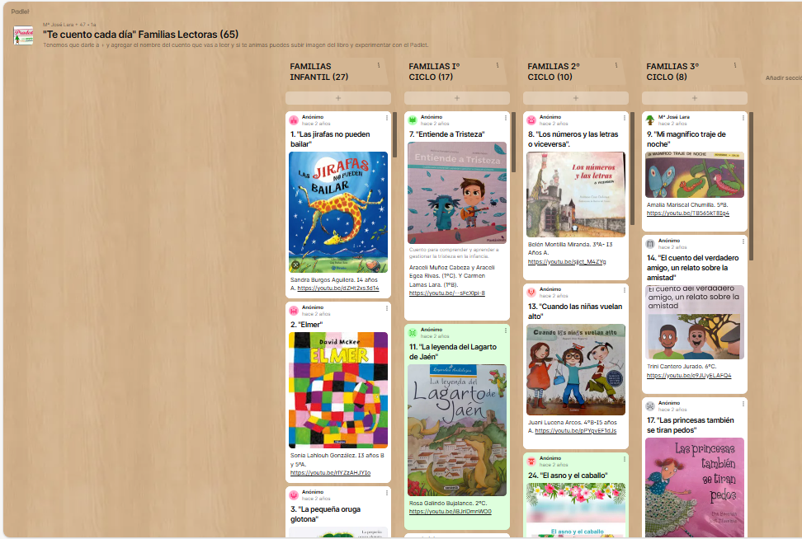Screen dimensions: 802x539
Task: Open options menu for FAMILIAS INFANTIL section
Action: (x=379, y=66)
